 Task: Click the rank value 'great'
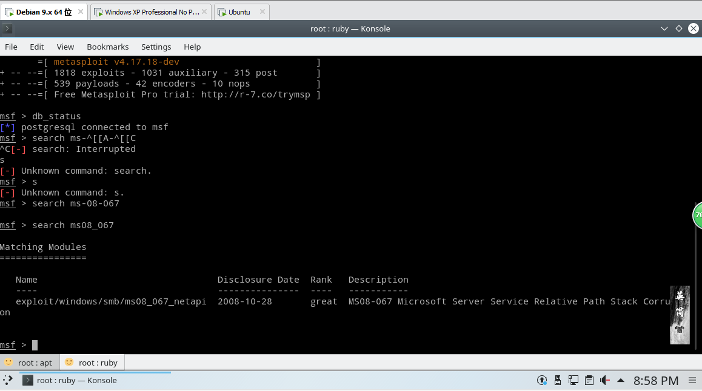point(324,301)
